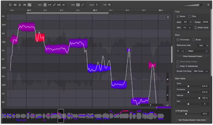Enable Show Scale Colors checkbox
The height and width of the screenshot is (125, 213).
pos(178,62)
